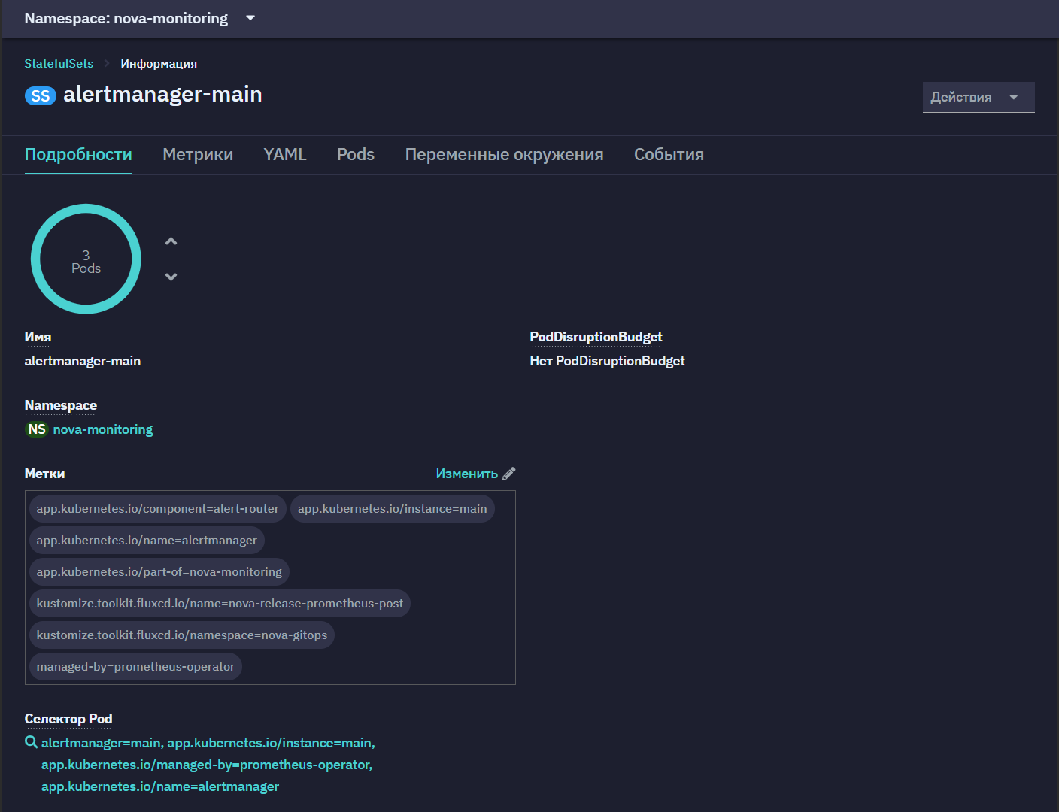Viewport: 1059px width, 812px height.
Task: Select label app.kubernetes.io/part-of=nova-monitoring
Action: 159,572
